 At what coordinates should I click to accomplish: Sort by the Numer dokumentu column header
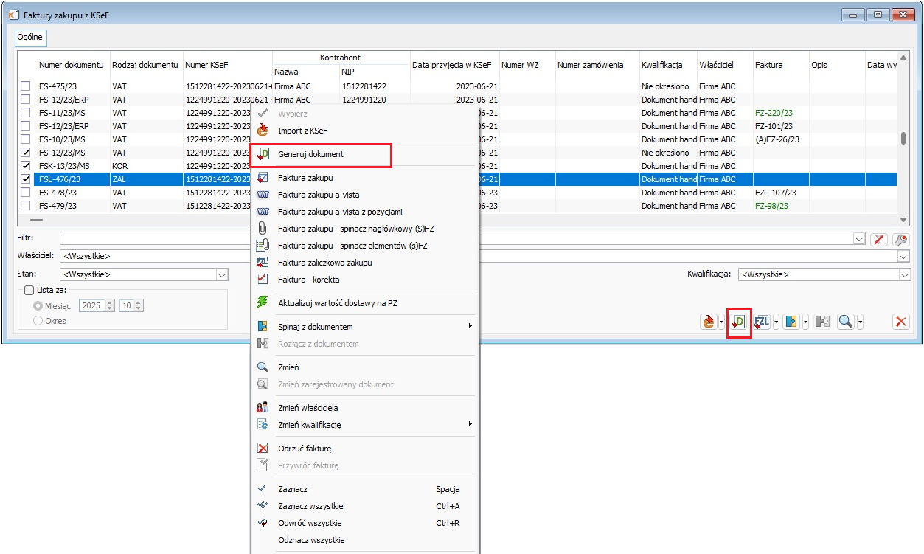(71, 65)
